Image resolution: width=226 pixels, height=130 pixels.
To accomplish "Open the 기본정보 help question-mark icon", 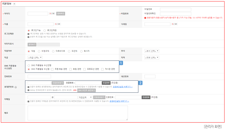I will [14, 4].
